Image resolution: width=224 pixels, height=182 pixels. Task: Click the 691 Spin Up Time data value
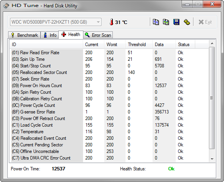click(158, 59)
